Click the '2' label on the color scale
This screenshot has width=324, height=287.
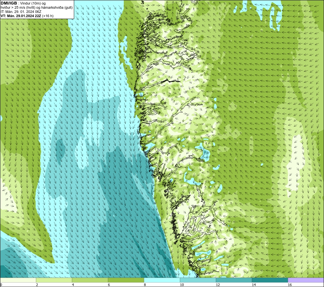point(37,285)
